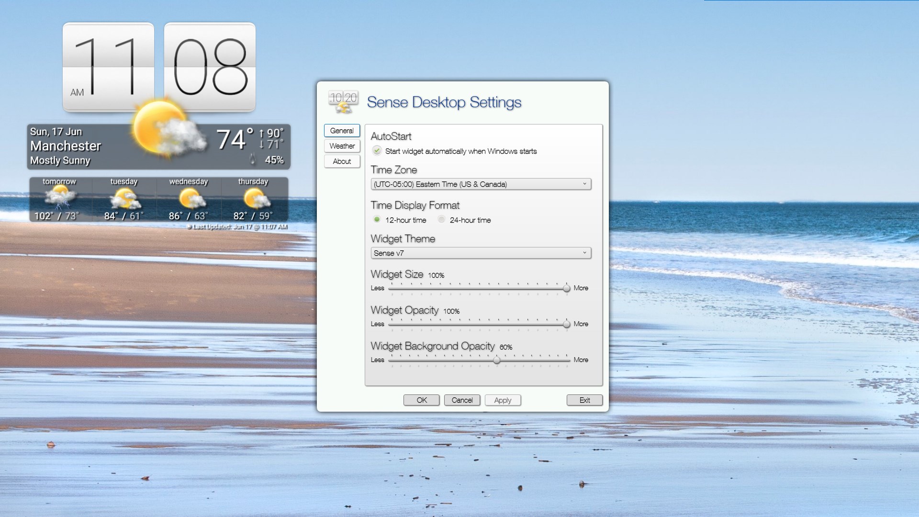Exit the Sense Desktop widget
The width and height of the screenshot is (919, 517).
(584, 400)
